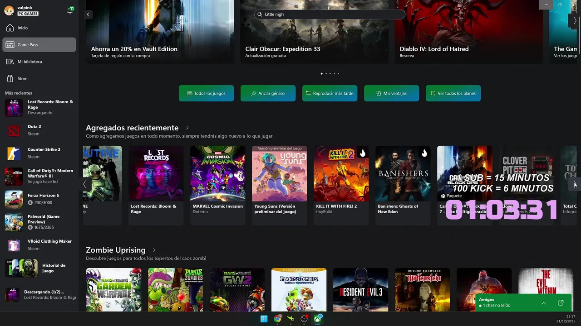581x326 pixels.
Task: Select VRoid Clothing Maker in recent list
Action: click(x=39, y=245)
